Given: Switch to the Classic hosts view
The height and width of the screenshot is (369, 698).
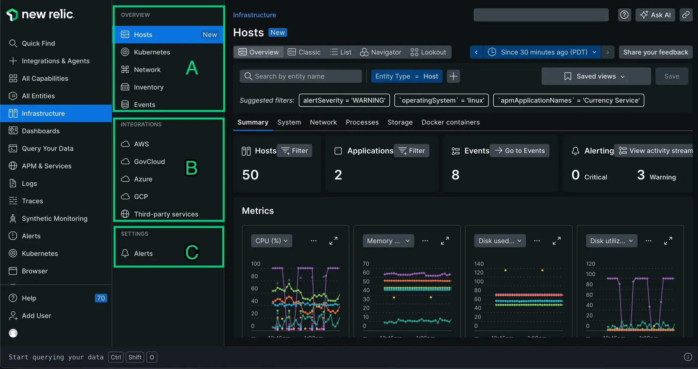Looking at the screenshot, I should 304,52.
